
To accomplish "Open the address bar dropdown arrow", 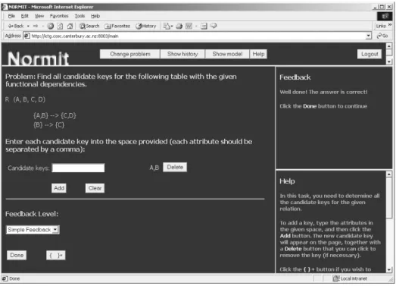I will point(369,36).
